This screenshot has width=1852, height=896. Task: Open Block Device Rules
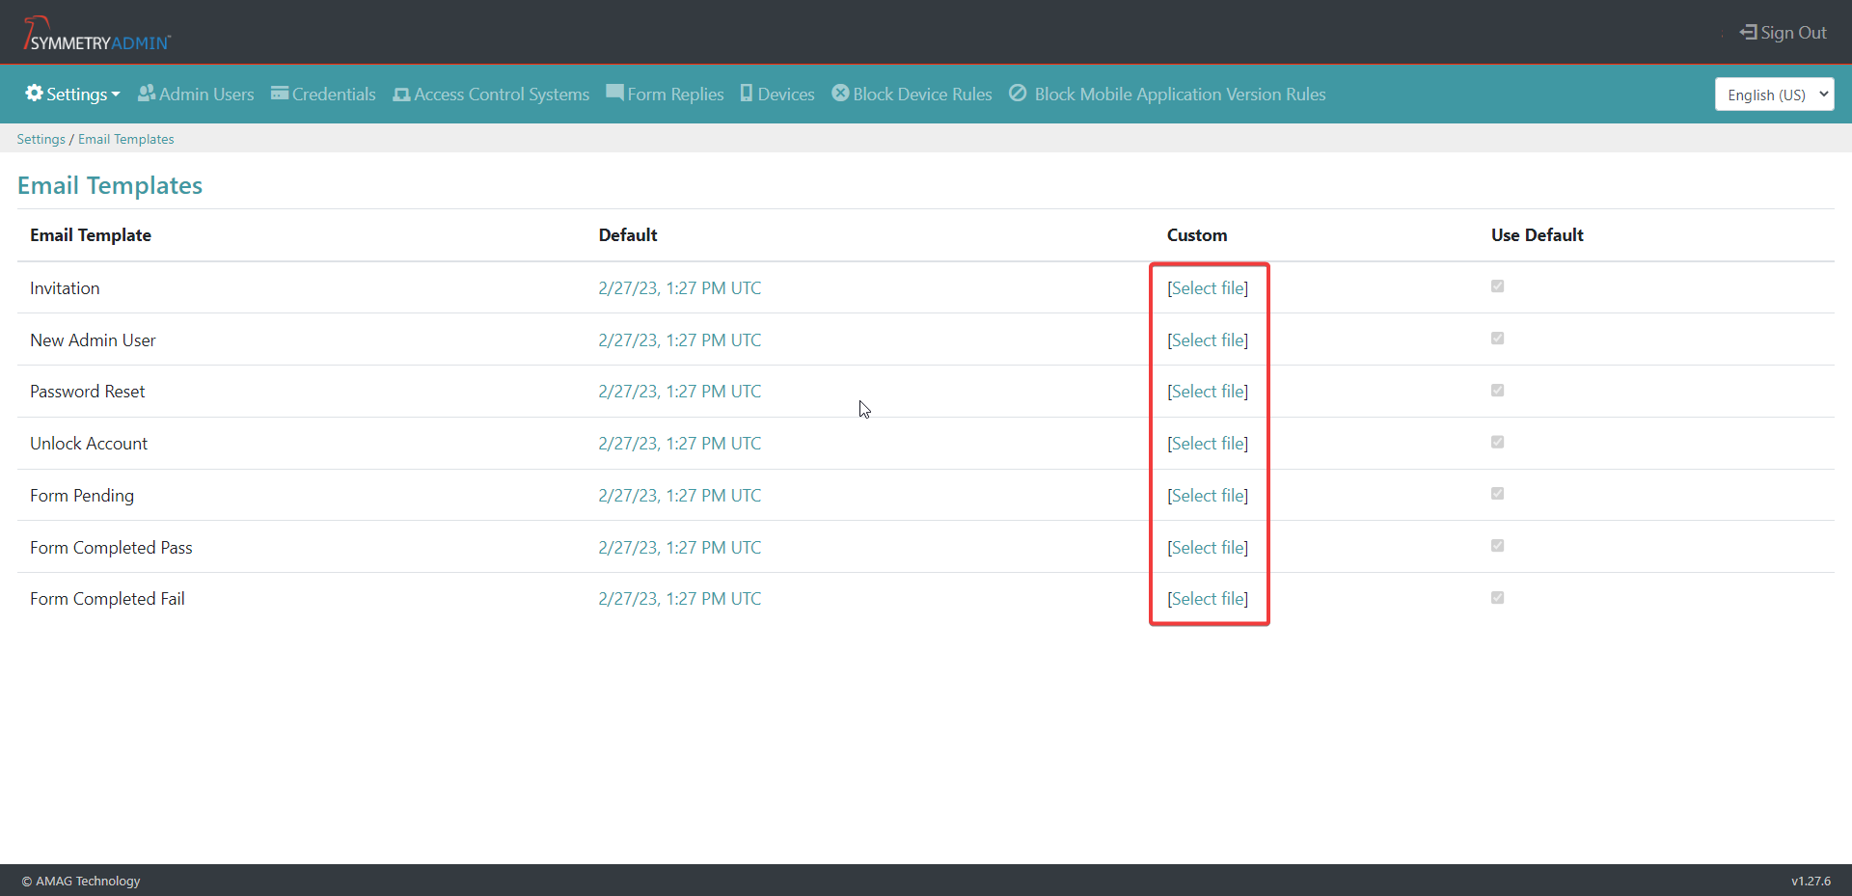pyautogui.click(x=912, y=94)
